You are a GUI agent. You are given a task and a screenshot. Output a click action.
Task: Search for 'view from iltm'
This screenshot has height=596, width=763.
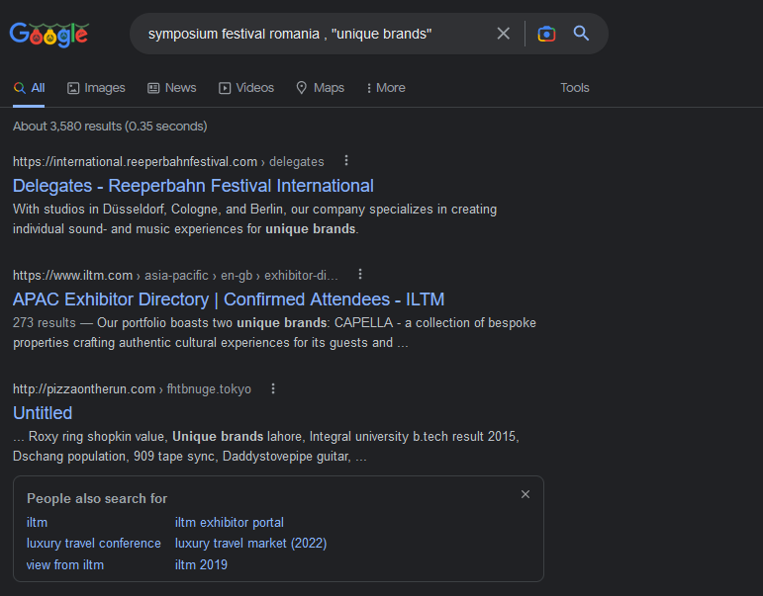coord(64,565)
